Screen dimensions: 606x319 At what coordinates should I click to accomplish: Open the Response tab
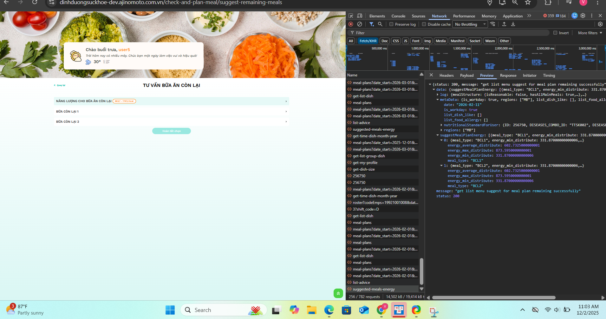click(508, 75)
